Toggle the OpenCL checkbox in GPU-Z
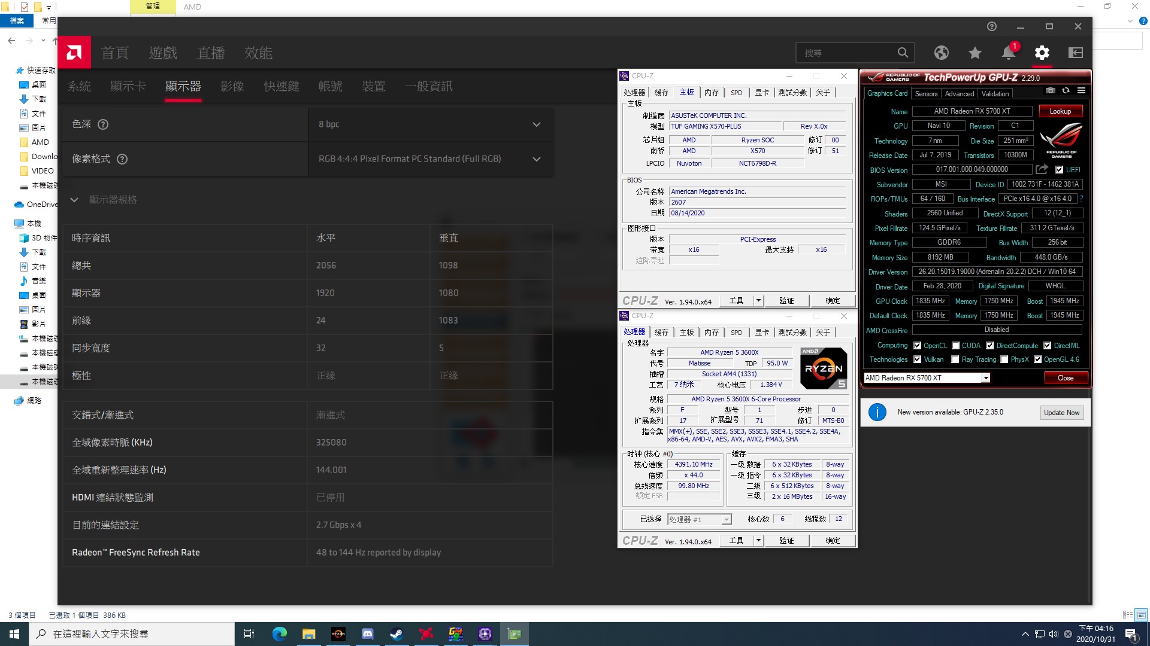The image size is (1150, 646). click(917, 346)
